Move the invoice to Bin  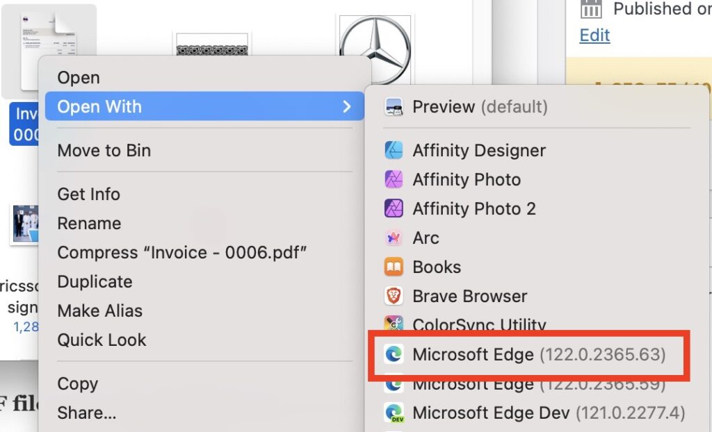104,150
